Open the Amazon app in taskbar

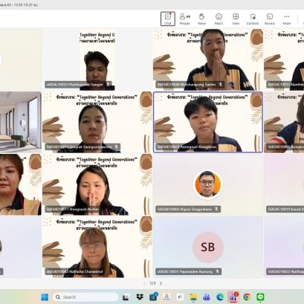(x=166, y=297)
